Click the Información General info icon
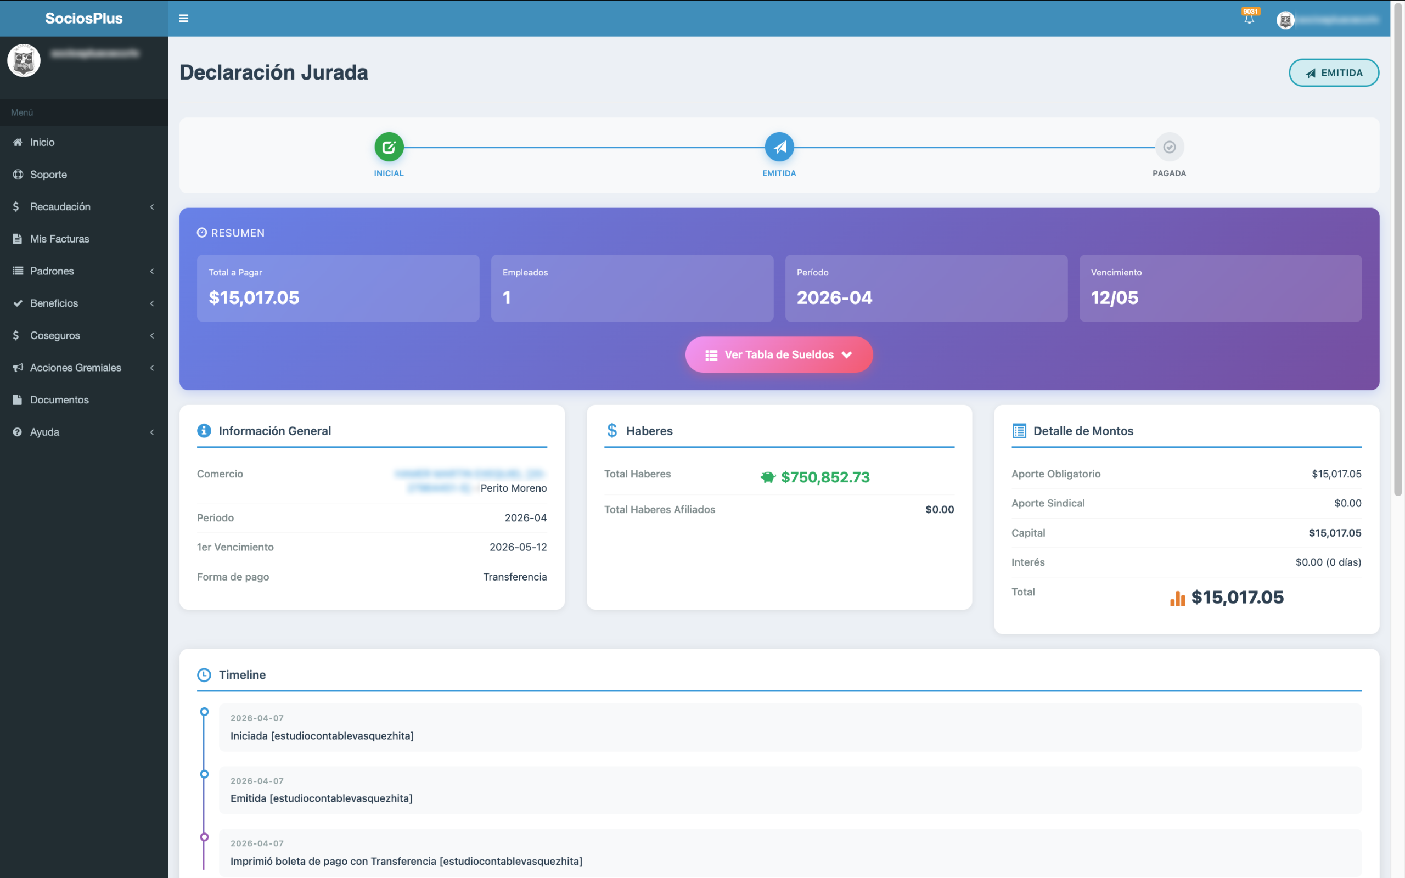Image resolution: width=1405 pixels, height=878 pixels. (204, 430)
